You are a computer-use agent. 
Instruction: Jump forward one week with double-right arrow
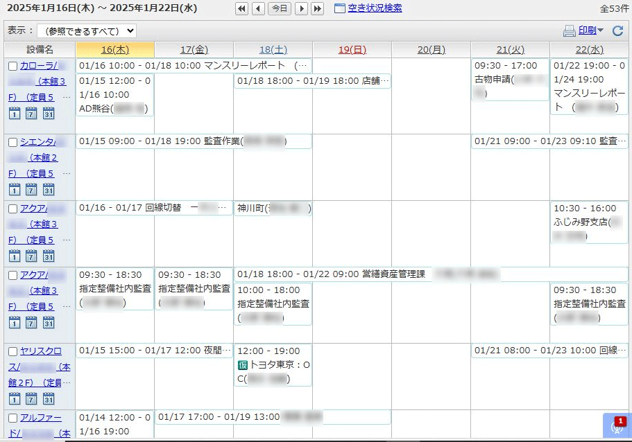point(317,9)
